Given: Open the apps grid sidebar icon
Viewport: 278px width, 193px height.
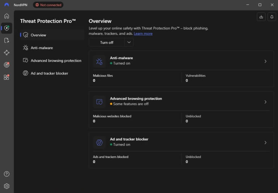Looking at the screenshot, I should click(7, 77).
